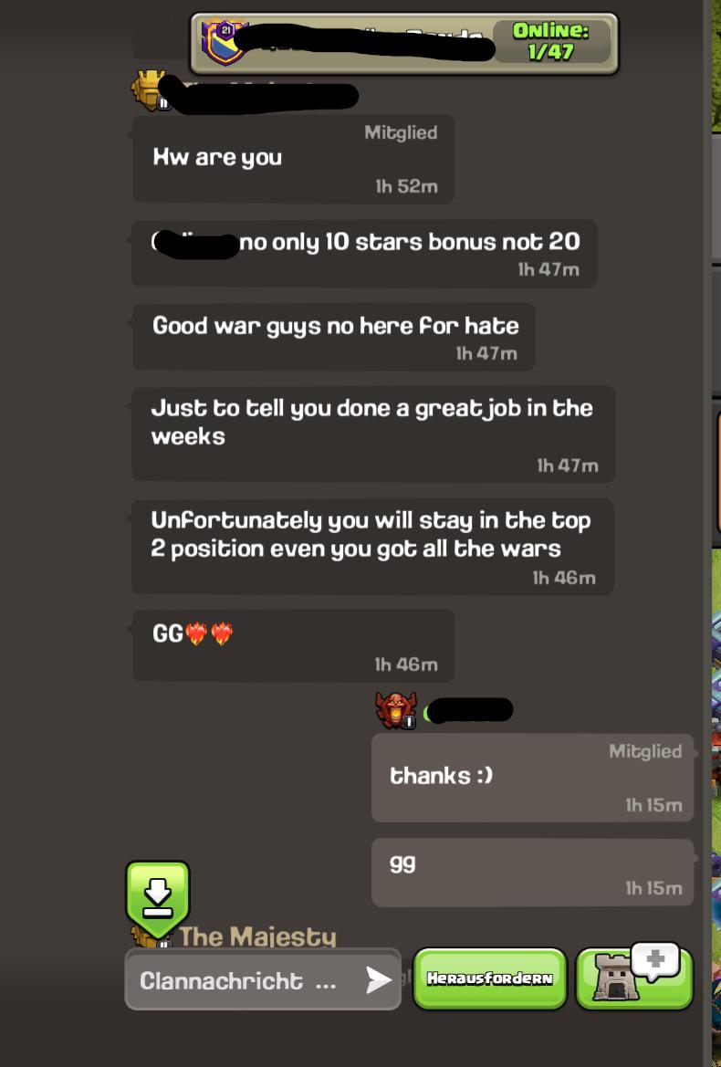This screenshot has width=721, height=1067.
Task: Tap the 'Unfortunately you will stay' message
Action: (372, 547)
